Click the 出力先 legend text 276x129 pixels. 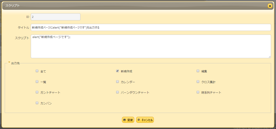(x=15, y=63)
